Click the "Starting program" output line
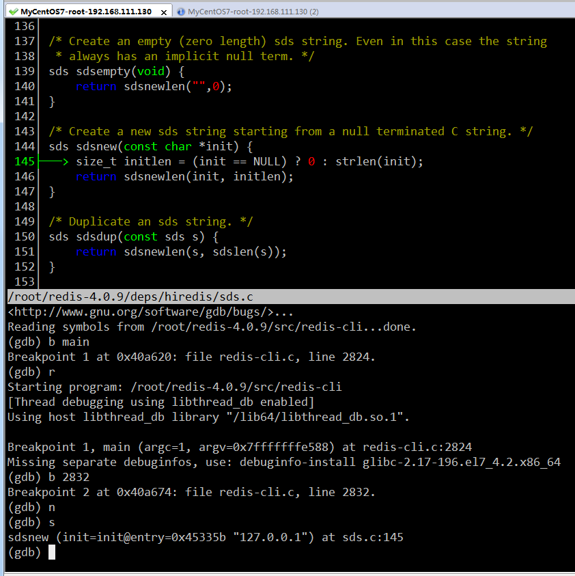 (174, 387)
